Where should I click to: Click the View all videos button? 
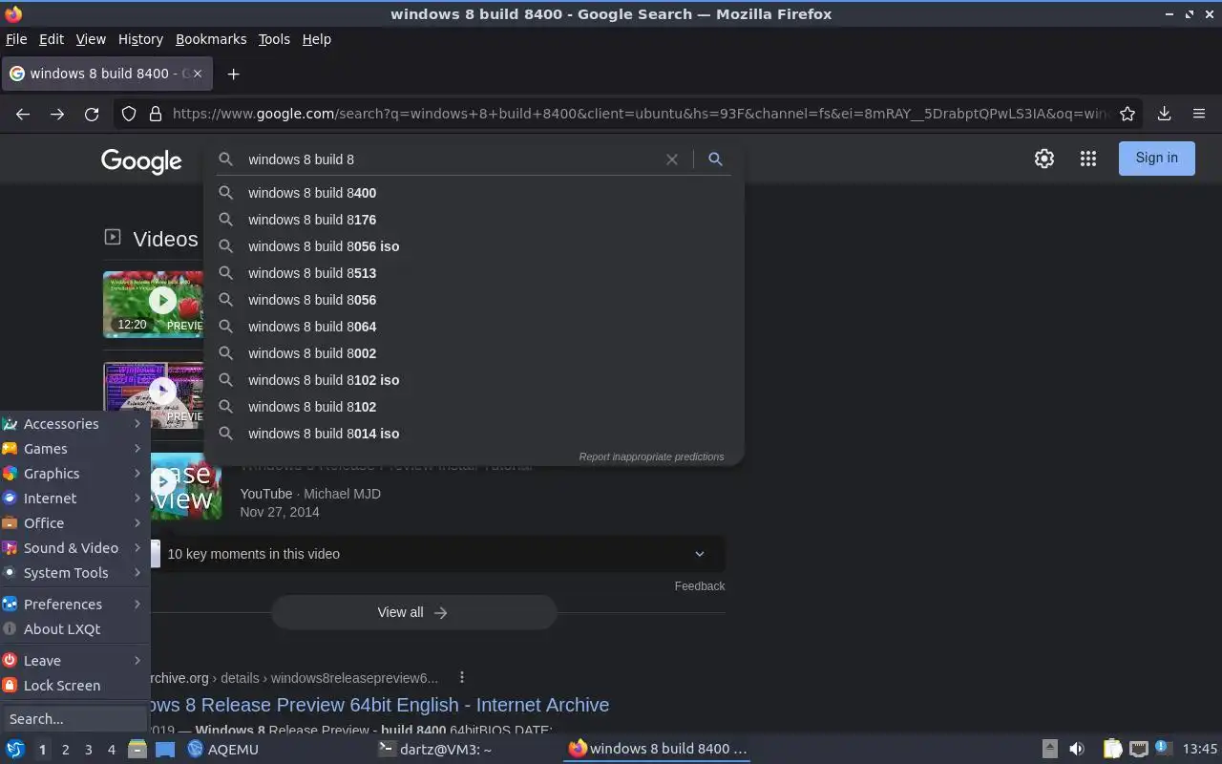(413, 612)
